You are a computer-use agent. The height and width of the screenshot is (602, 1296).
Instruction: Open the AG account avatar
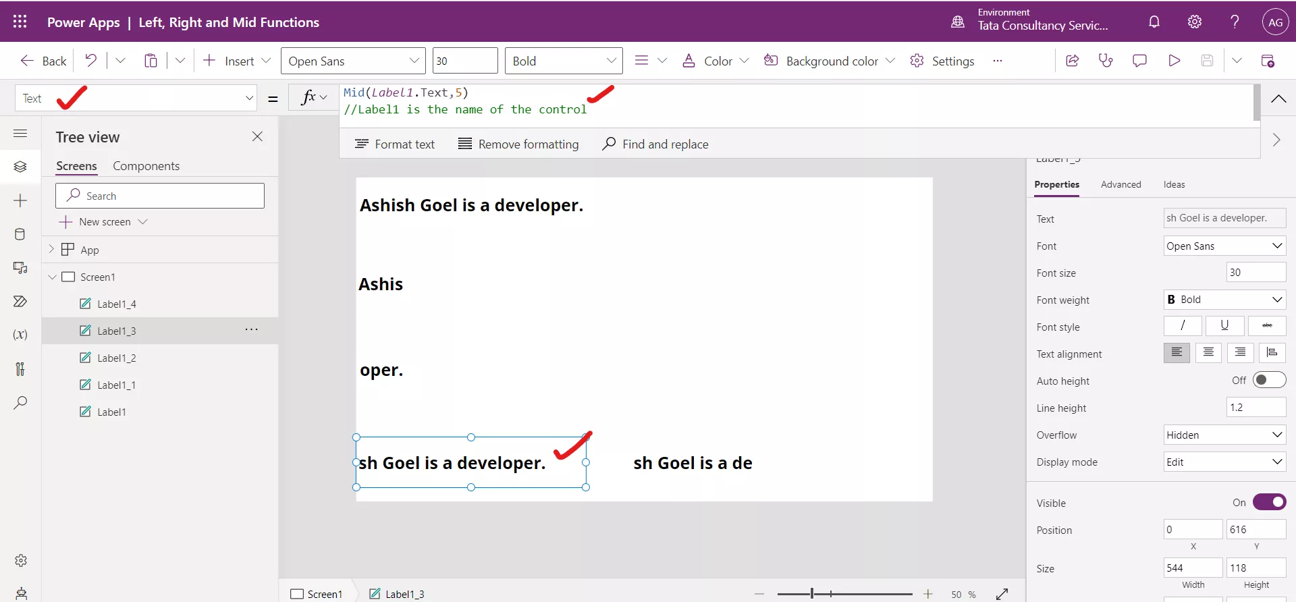point(1275,22)
